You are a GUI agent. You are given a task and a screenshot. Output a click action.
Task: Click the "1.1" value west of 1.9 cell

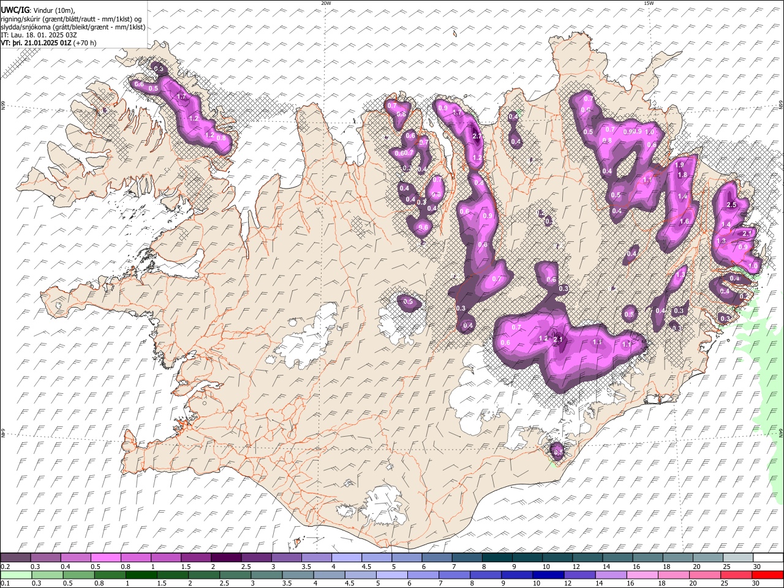[x=647, y=179]
